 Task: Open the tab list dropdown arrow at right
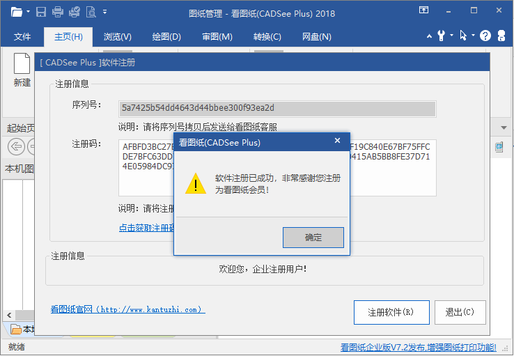click(x=504, y=127)
